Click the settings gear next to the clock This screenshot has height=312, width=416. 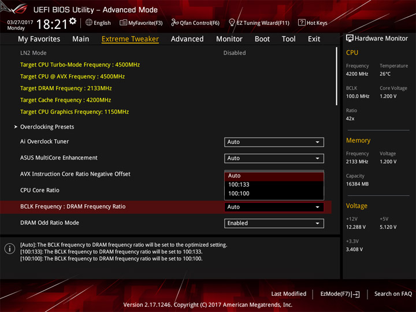73,21
